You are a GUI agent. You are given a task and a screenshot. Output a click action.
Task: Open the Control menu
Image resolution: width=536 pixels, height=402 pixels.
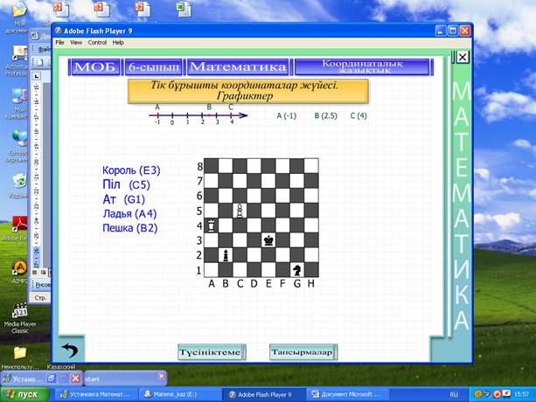(x=97, y=42)
